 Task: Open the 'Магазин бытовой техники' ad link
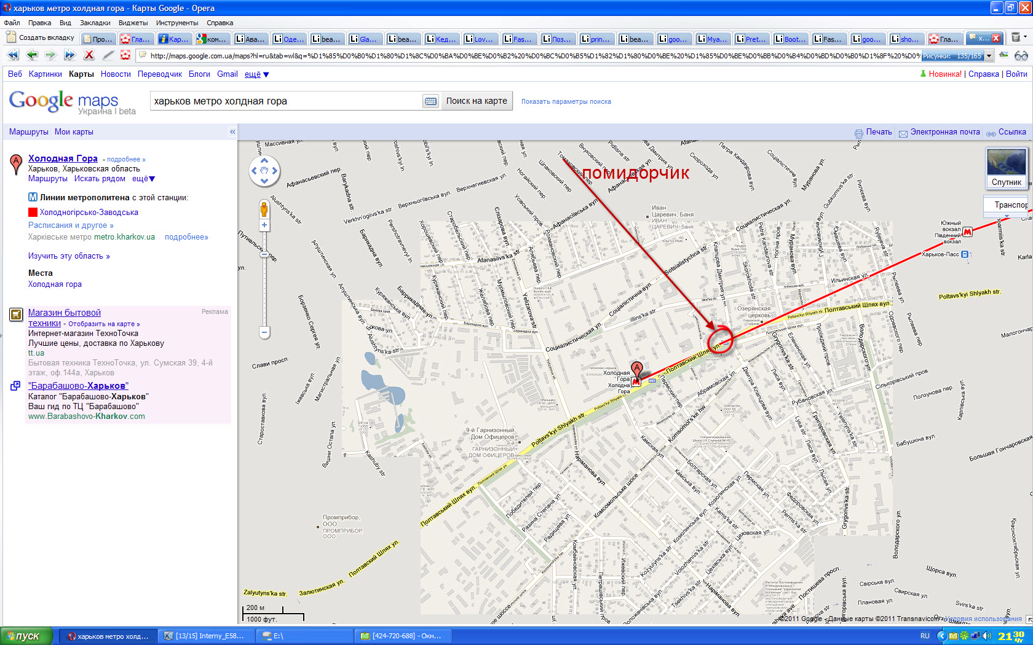65,318
